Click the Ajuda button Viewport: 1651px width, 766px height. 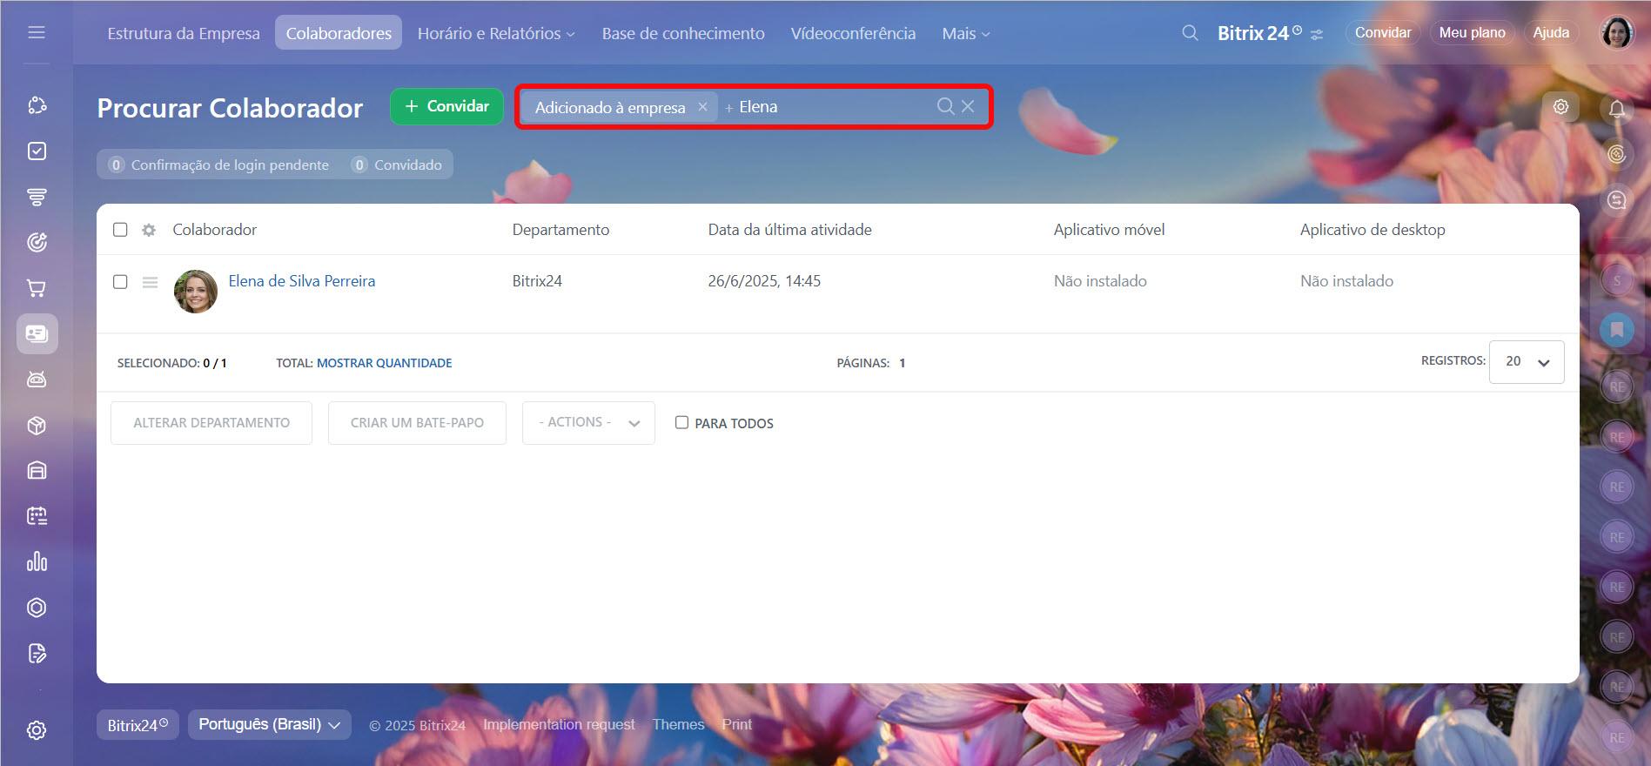click(1551, 32)
